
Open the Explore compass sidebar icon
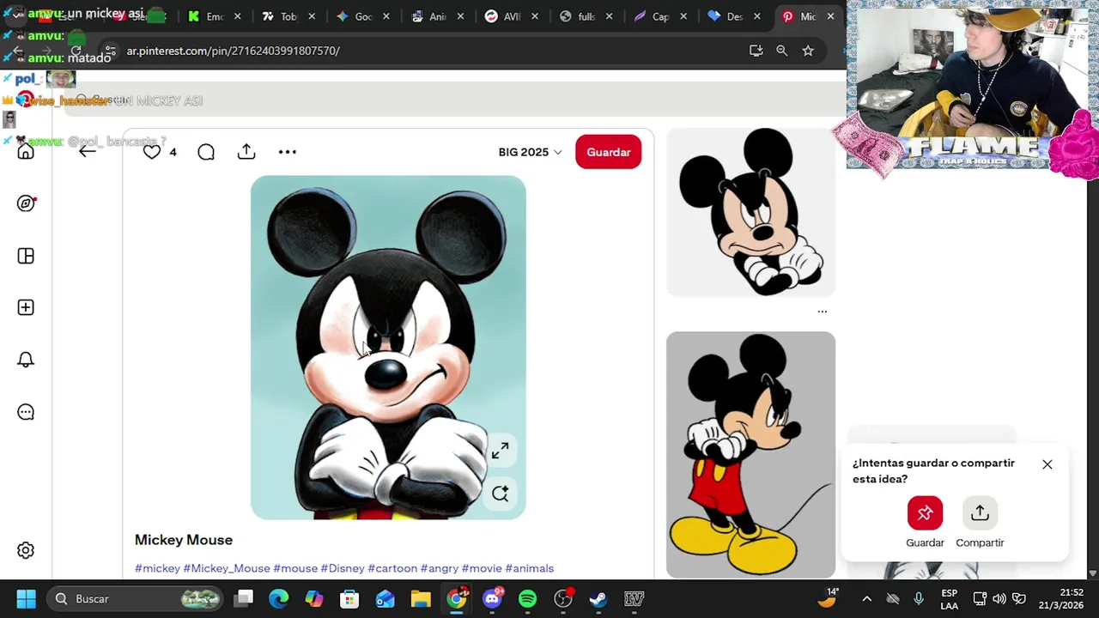pyautogui.click(x=26, y=203)
